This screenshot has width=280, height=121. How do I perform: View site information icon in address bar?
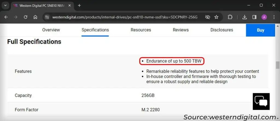(47, 17)
